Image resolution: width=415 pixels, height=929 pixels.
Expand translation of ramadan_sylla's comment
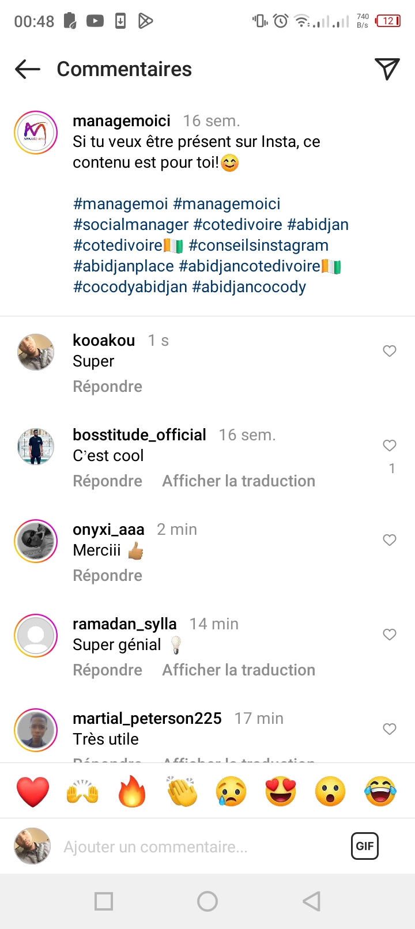(239, 670)
